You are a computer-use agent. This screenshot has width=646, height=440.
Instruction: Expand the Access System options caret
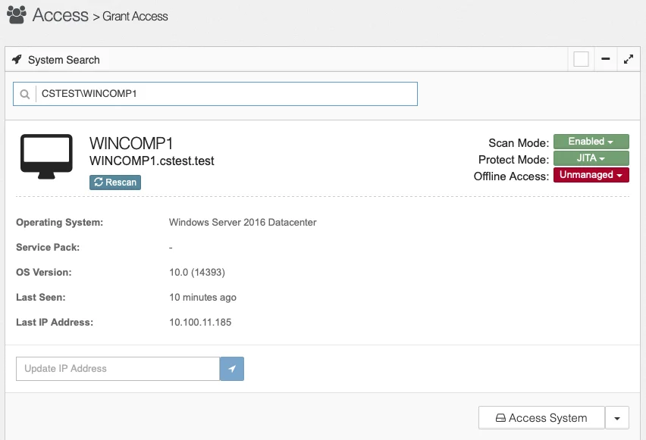(x=617, y=418)
